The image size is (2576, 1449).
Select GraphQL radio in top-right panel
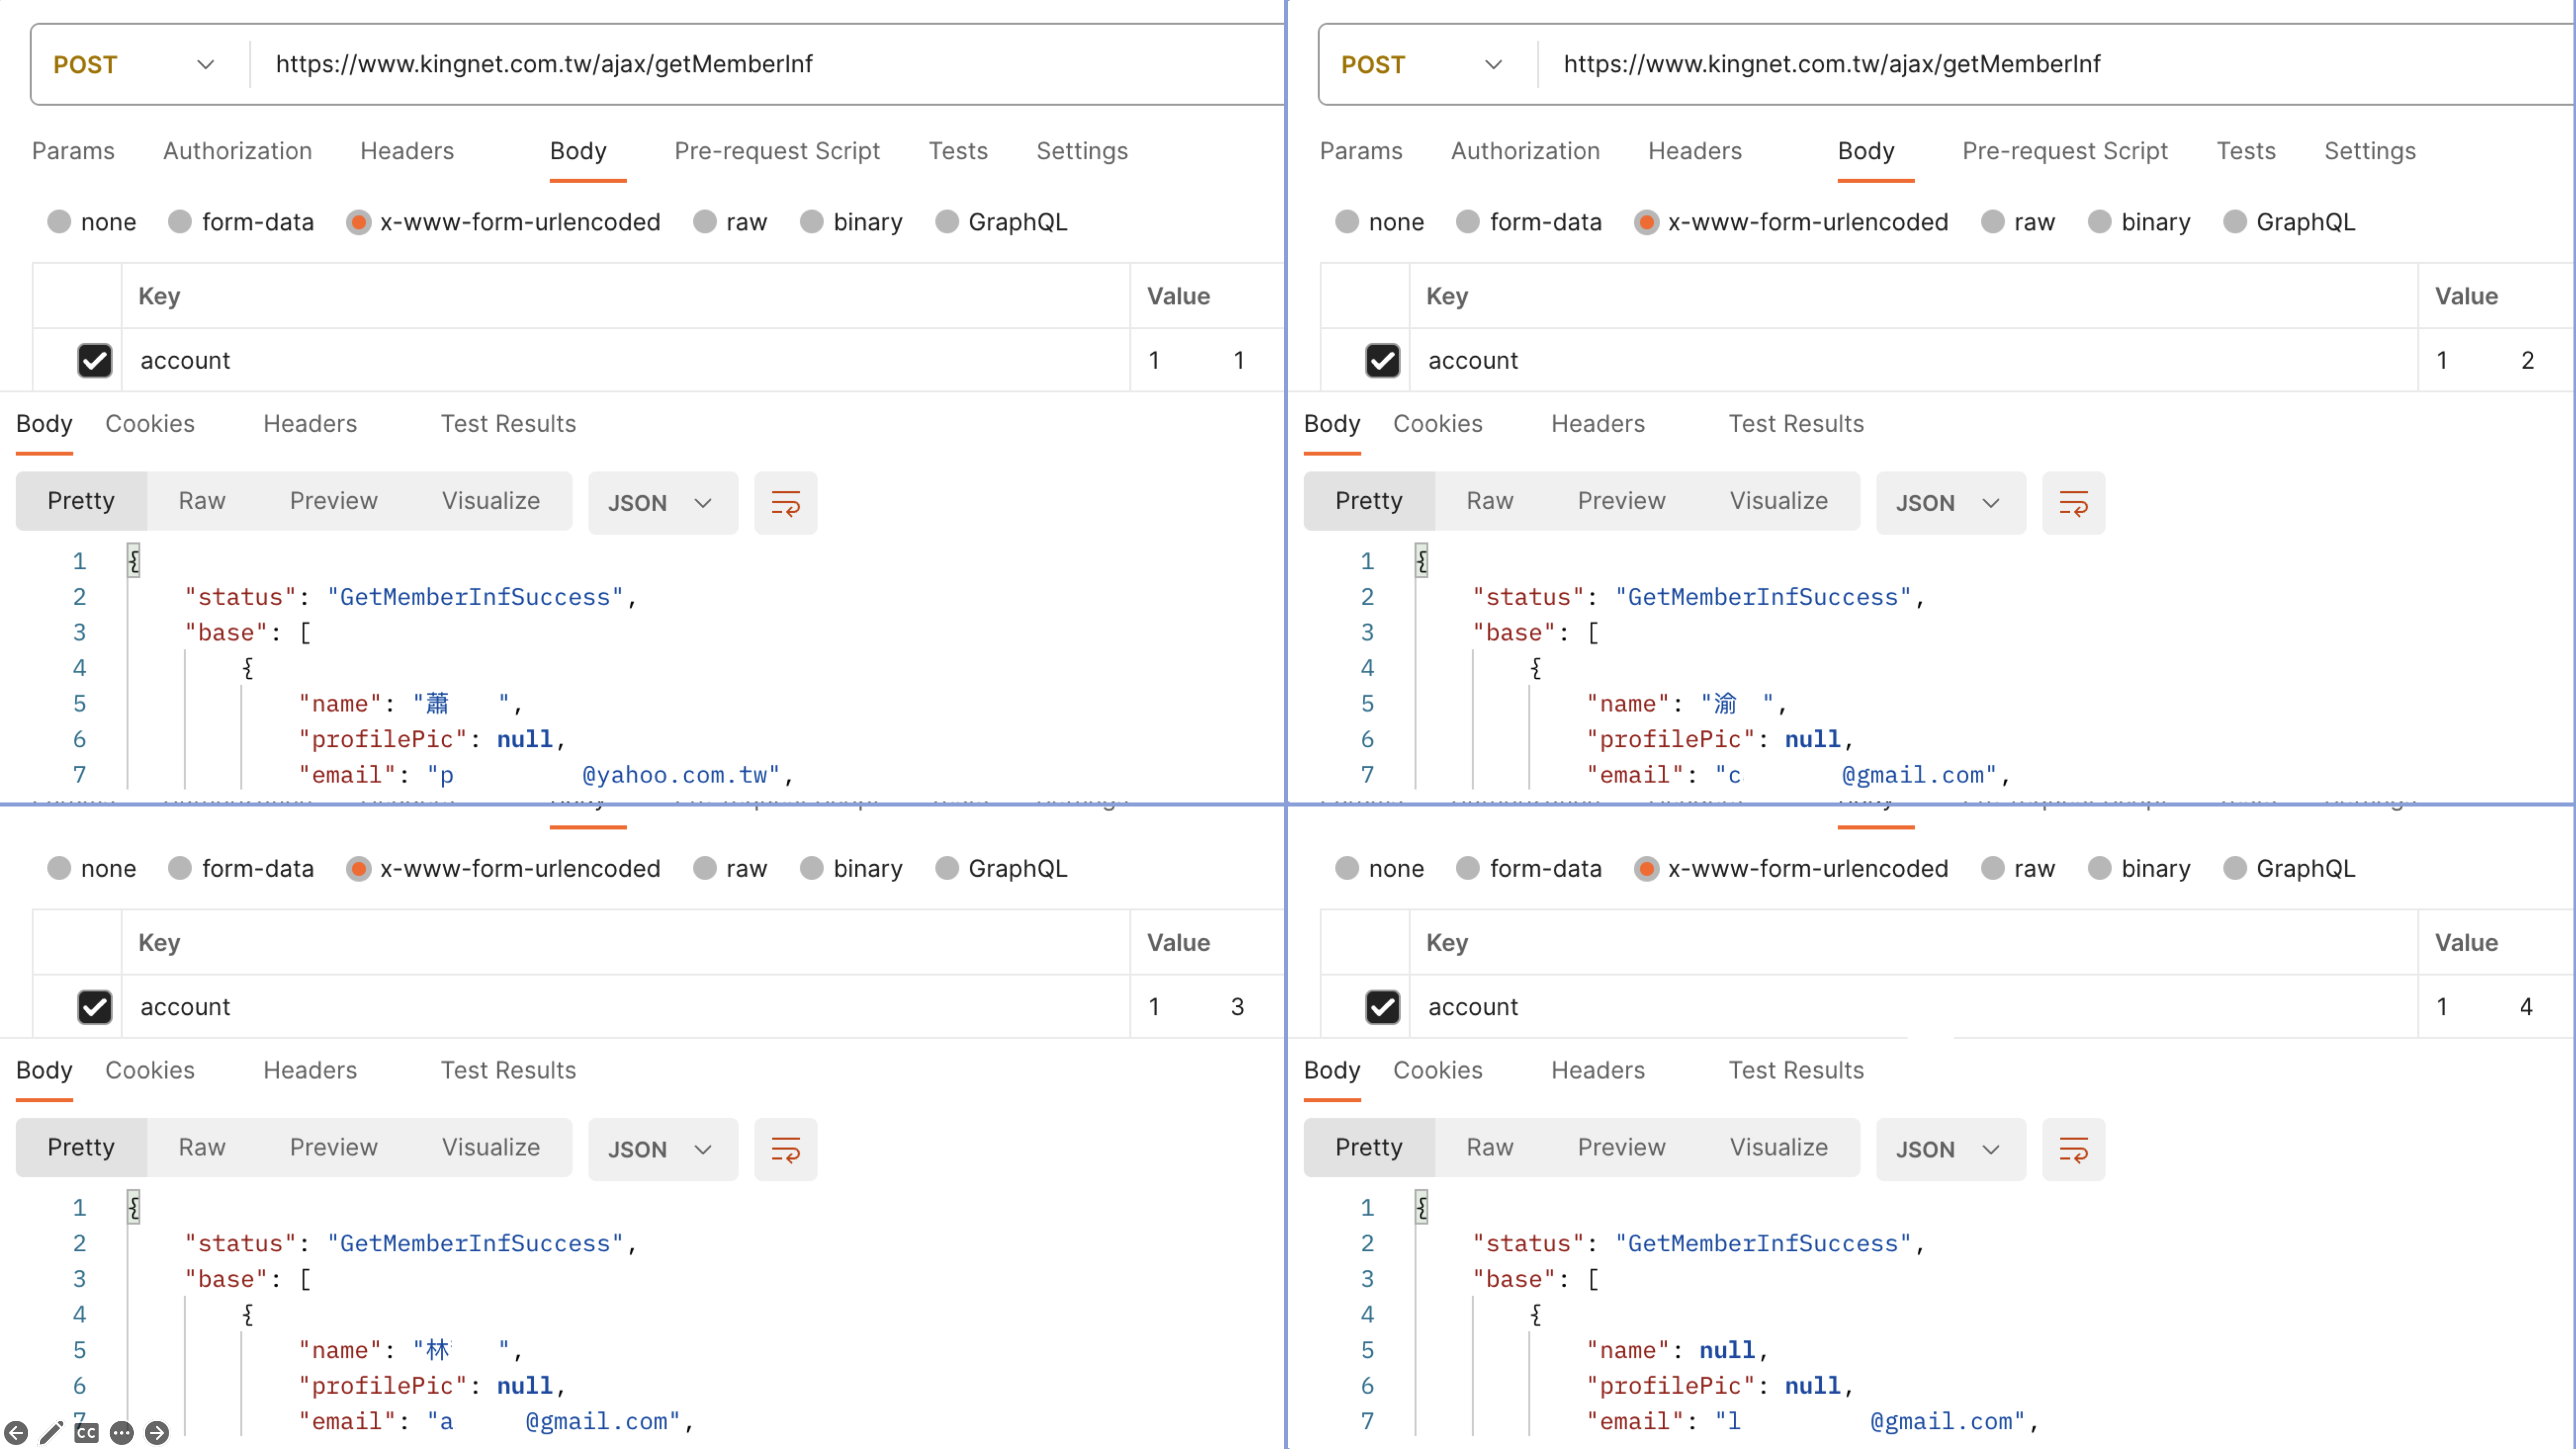2235,222
